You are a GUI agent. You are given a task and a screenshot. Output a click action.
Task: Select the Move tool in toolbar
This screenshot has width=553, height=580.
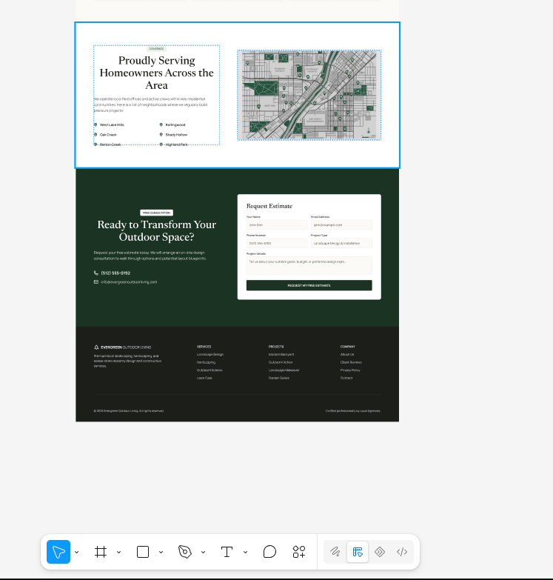58,552
